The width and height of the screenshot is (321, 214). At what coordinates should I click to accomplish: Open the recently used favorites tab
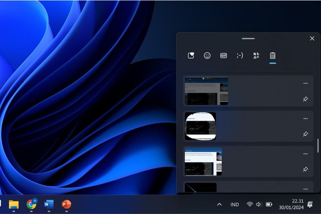pos(191,56)
